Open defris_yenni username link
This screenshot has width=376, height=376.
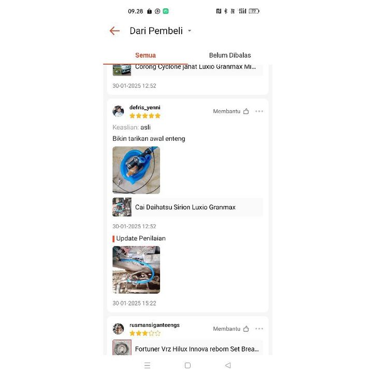[x=145, y=107]
